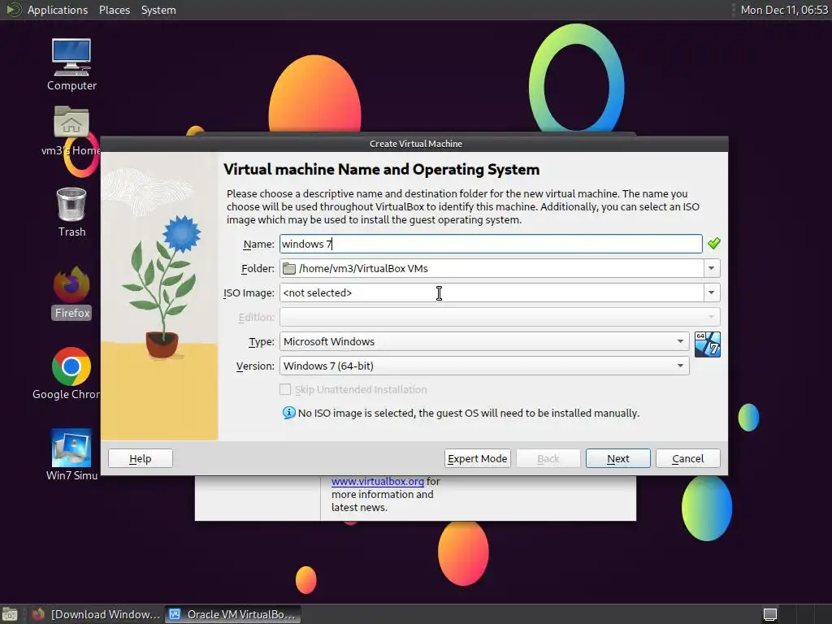Screen dimensions: 832x624
Task: Click the show desktop icon in bottom panel
Action: click(10, 614)
